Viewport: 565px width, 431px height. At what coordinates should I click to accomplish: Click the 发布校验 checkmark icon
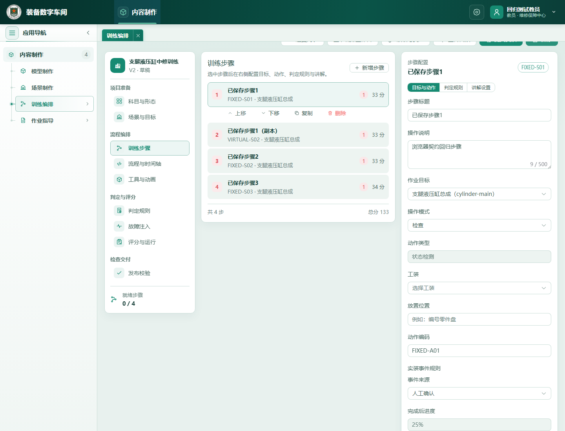119,273
